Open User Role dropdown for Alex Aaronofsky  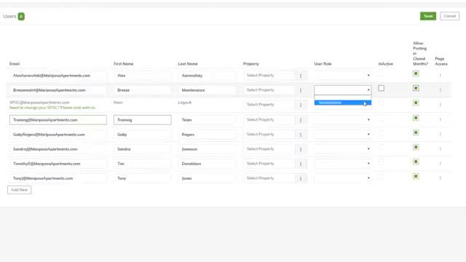[x=343, y=76]
